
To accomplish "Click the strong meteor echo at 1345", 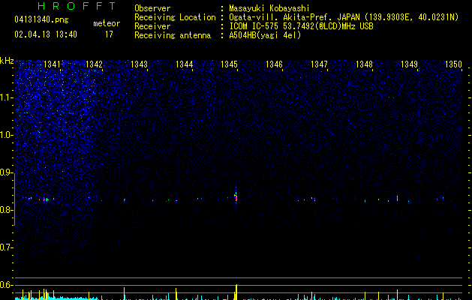I will pyautogui.click(x=236, y=197).
